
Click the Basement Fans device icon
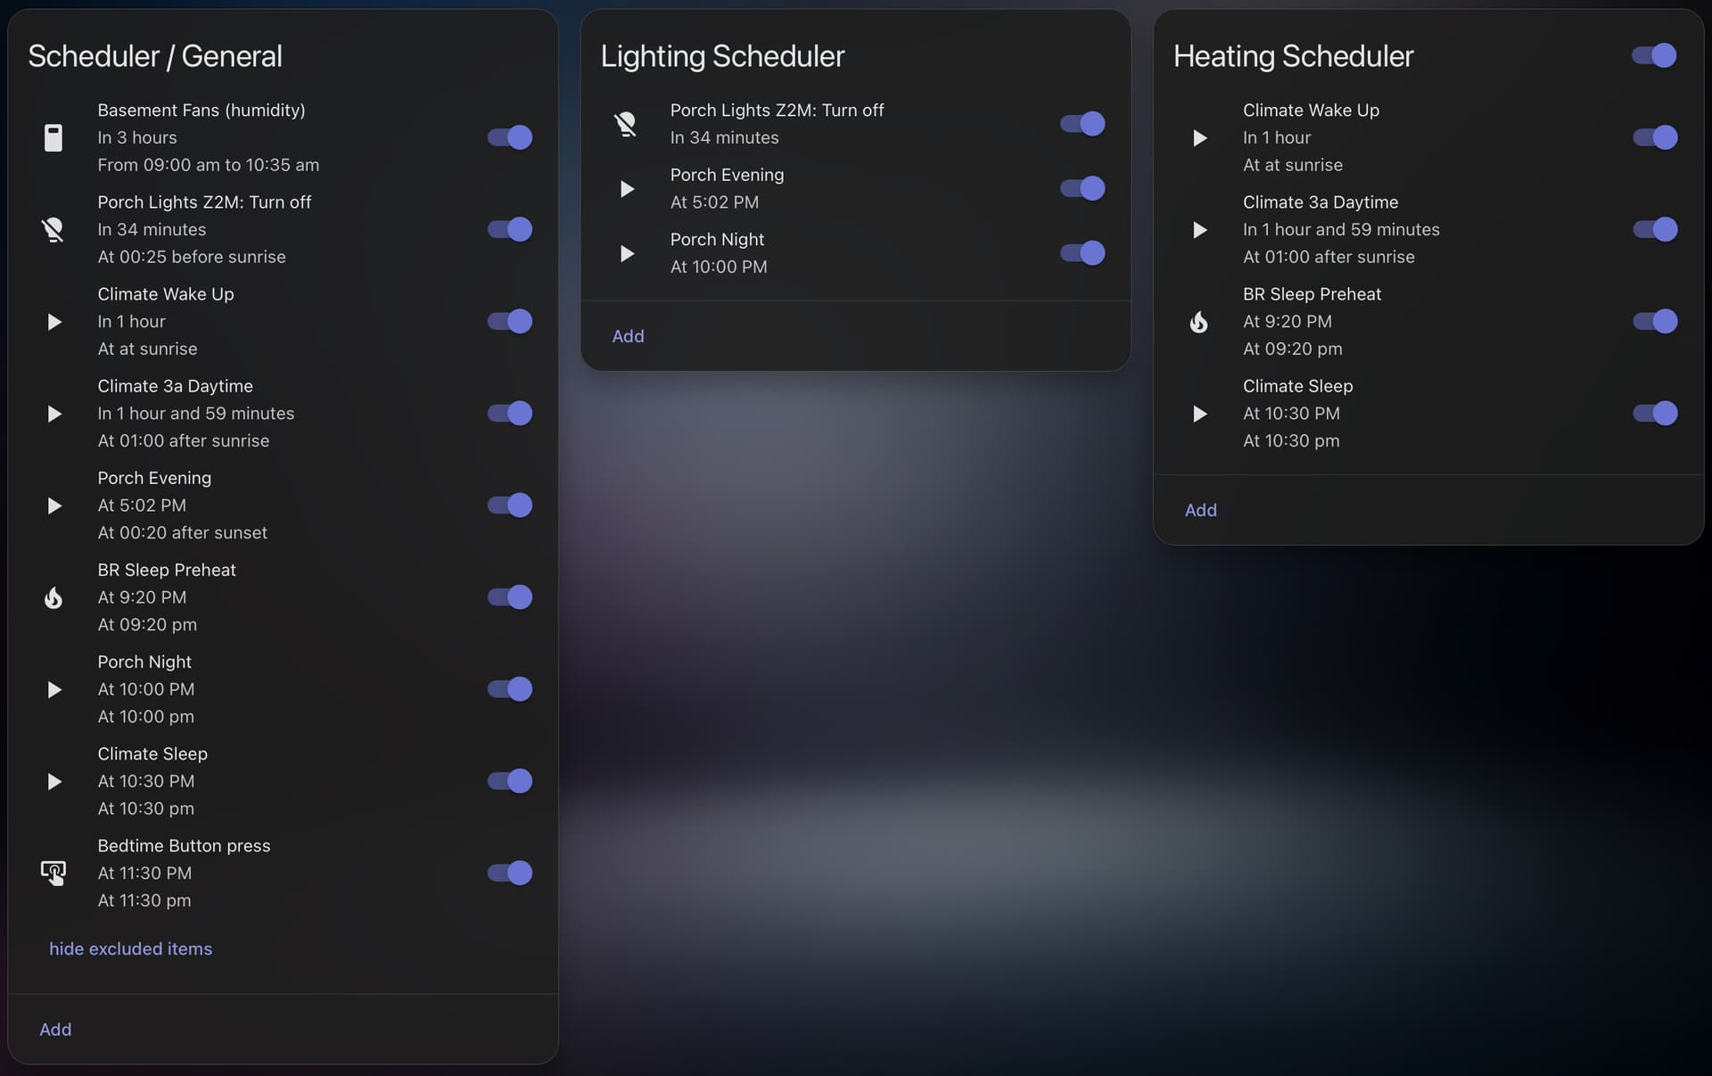pyautogui.click(x=53, y=138)
